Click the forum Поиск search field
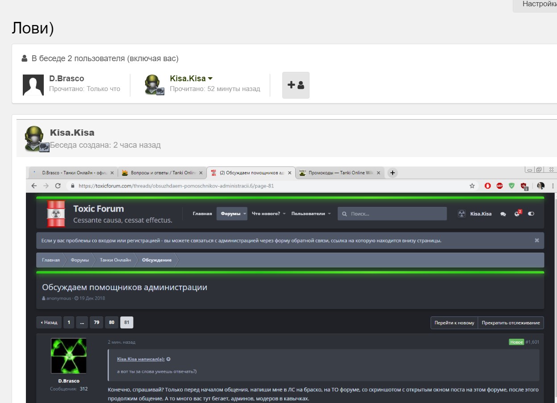Image resolution: width=557 pixels, height=403 pixels. click(x=392, y=214)
